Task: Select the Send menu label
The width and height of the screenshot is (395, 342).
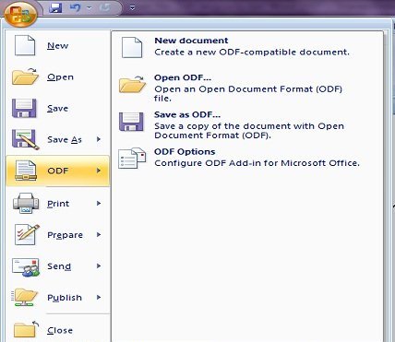Action: (x=59, y=266)
